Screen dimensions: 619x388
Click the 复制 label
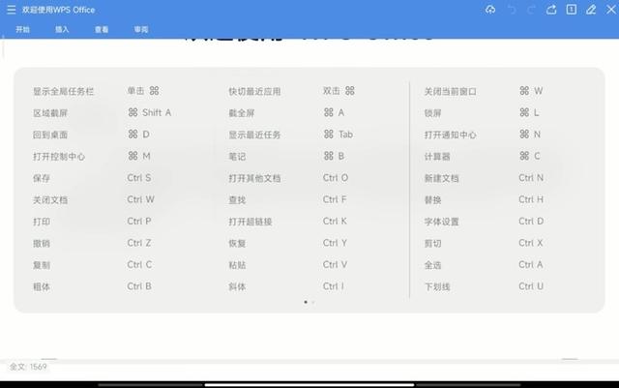[x=42, y=265]
